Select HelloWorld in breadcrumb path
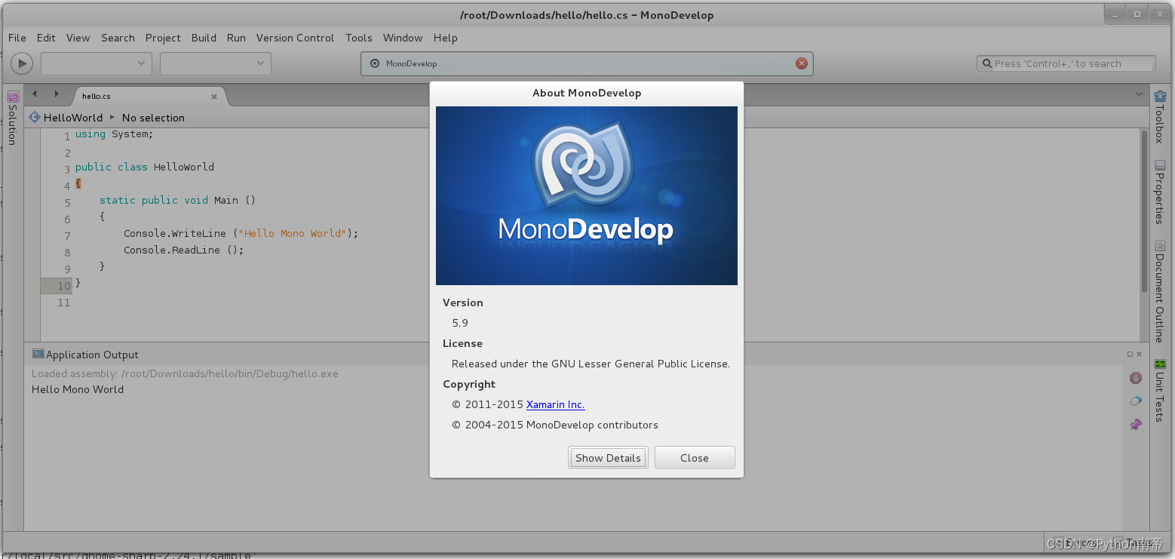The height and width of the screenshot is (559, 1175). 73,118
